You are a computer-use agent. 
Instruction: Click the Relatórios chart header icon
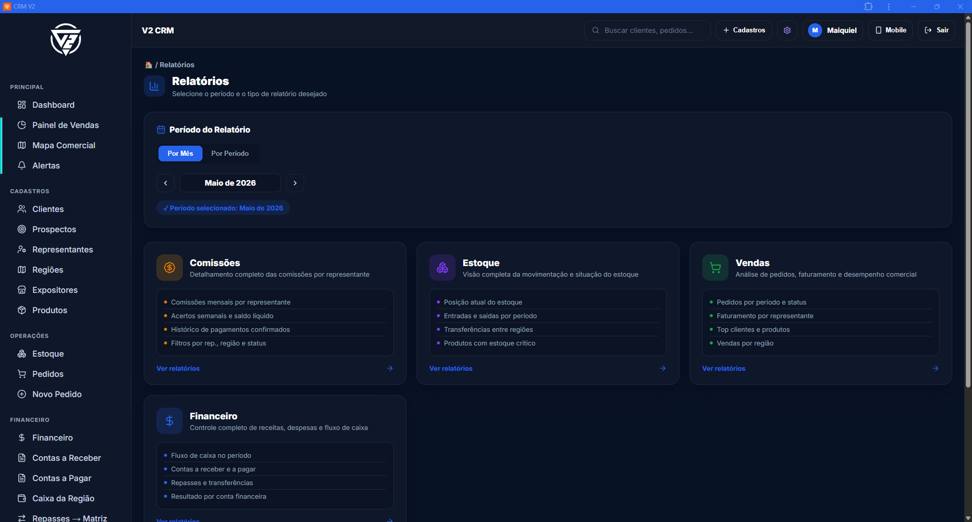pos(154,86)
